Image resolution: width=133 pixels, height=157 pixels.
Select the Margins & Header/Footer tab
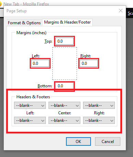coord(67,22)
